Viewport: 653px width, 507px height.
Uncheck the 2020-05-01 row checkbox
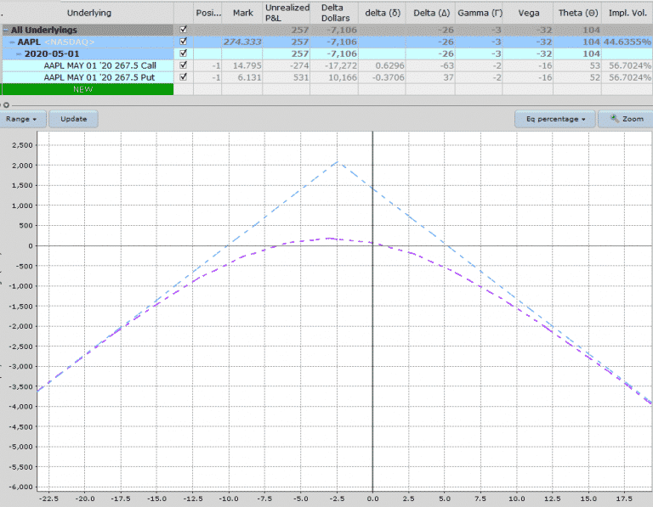coord(184,54)
